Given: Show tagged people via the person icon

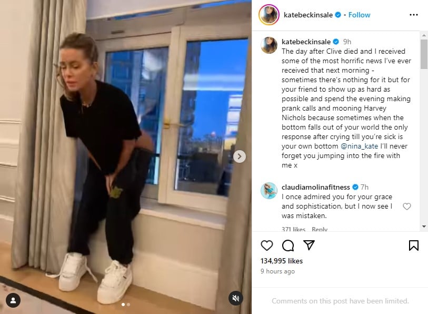Looking at the screenshot, I should [x=13, y=300].
